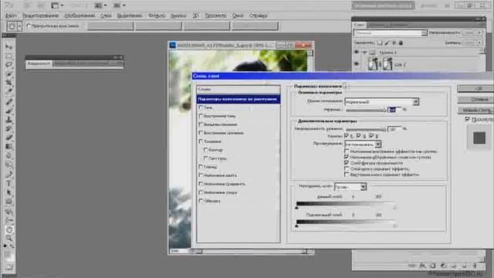Select the 3D Orbit camera tool

coord(8,221)
